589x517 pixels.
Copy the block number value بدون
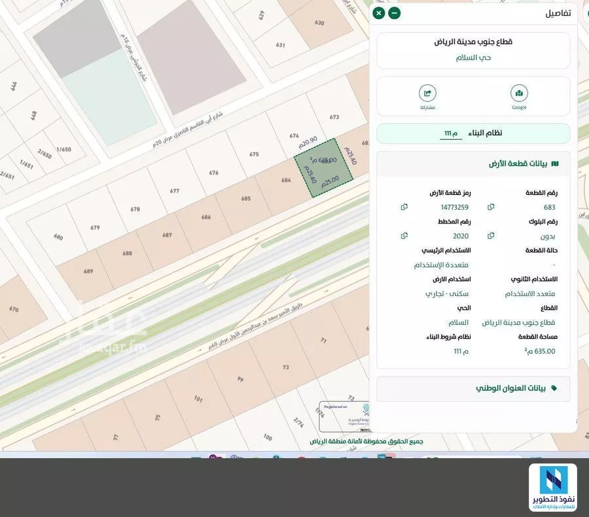click(x=491, y=236)
